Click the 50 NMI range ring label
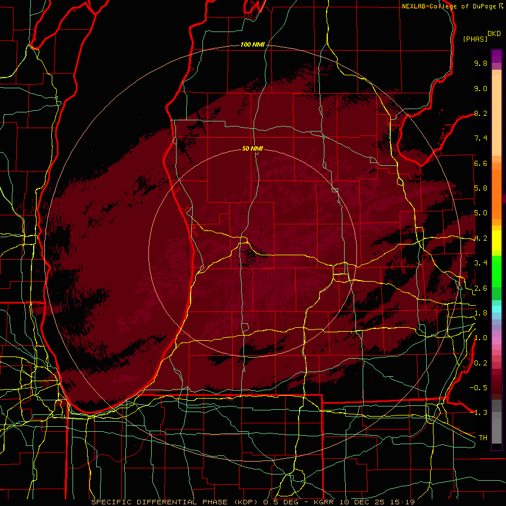506x506 pixels. 252,148
